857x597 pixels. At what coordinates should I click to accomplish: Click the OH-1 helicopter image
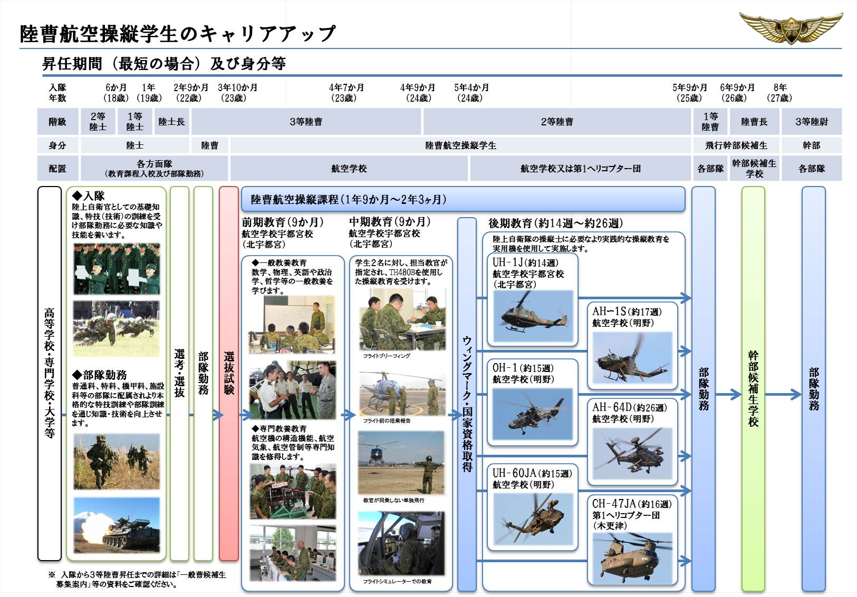pyautogui.click(x=533, y=415)
